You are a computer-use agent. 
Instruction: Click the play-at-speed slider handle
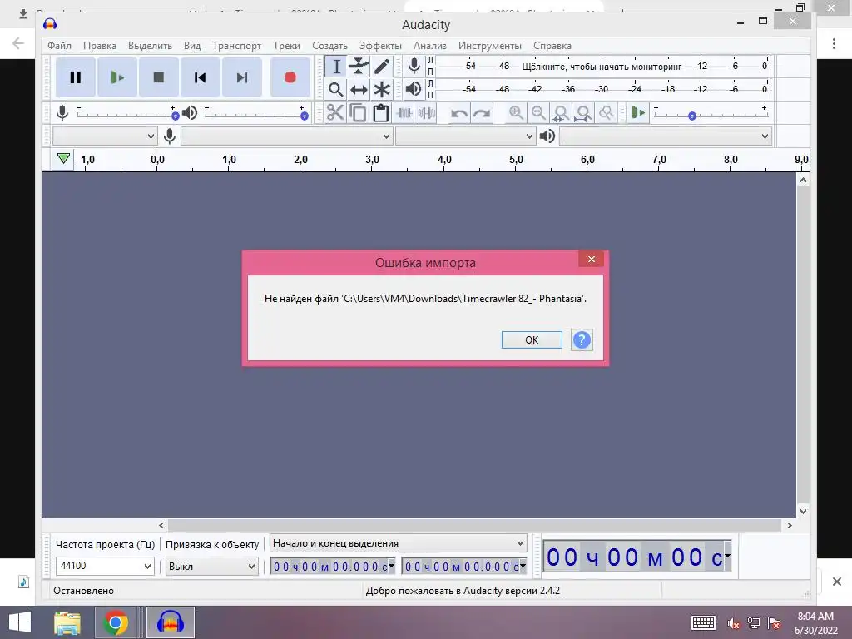pyautogui.click(x=691, y=116)
